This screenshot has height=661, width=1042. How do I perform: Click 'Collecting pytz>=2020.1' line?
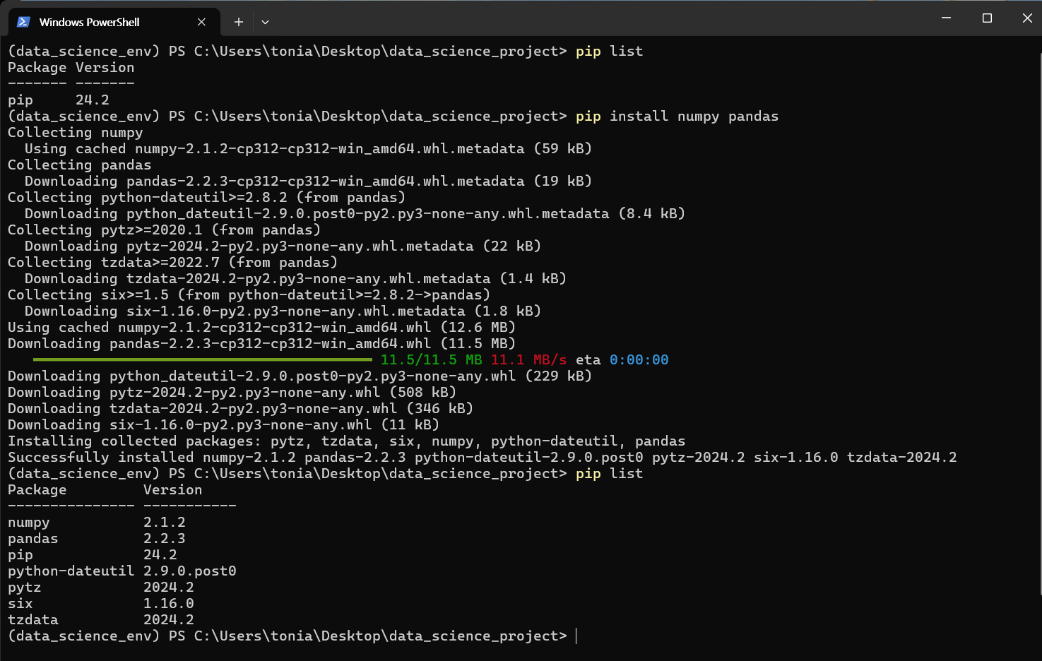164,230
